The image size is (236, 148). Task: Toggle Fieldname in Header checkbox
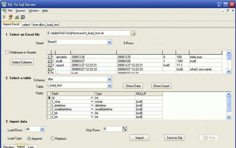click(x=7, y=52)
